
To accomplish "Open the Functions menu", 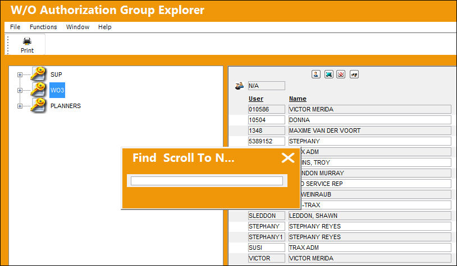I will (43, 27).
